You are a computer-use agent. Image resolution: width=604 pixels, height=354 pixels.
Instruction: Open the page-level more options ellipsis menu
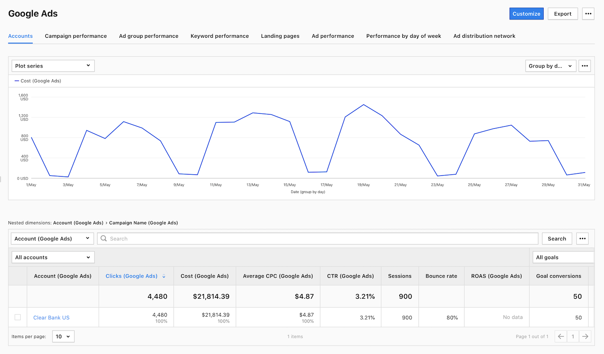(x=588, y=14)
